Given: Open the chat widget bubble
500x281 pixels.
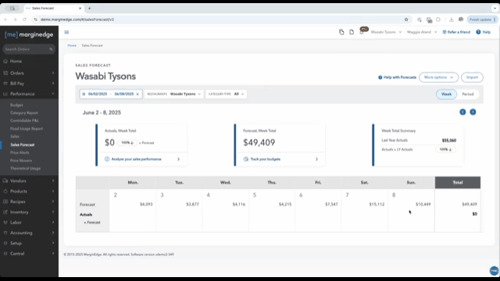Looking at the screenshot, I should (x=494, y=271).
